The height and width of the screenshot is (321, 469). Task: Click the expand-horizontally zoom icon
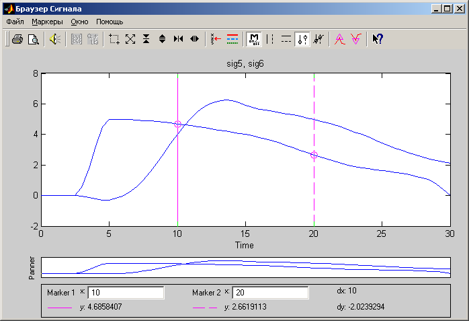194,39
